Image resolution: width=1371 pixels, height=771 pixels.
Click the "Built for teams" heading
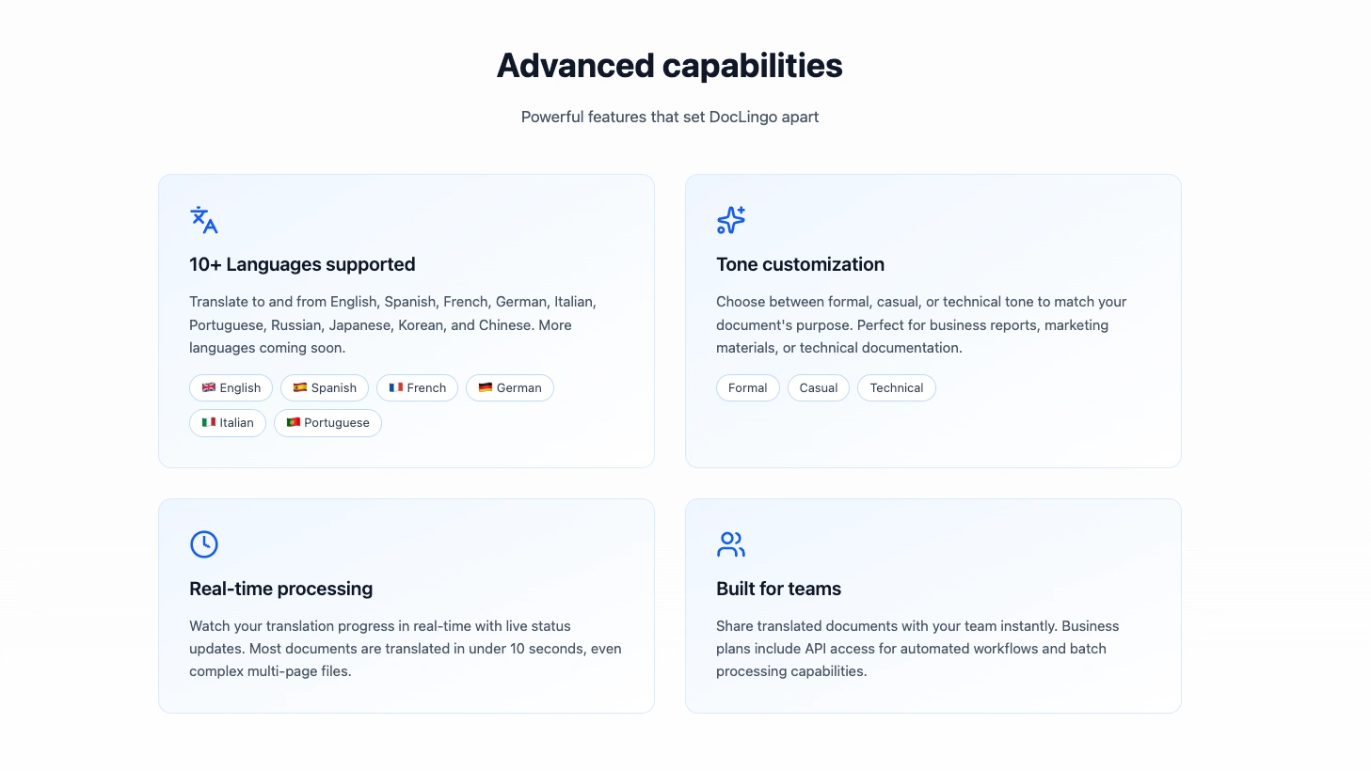[x=778, y=589]
